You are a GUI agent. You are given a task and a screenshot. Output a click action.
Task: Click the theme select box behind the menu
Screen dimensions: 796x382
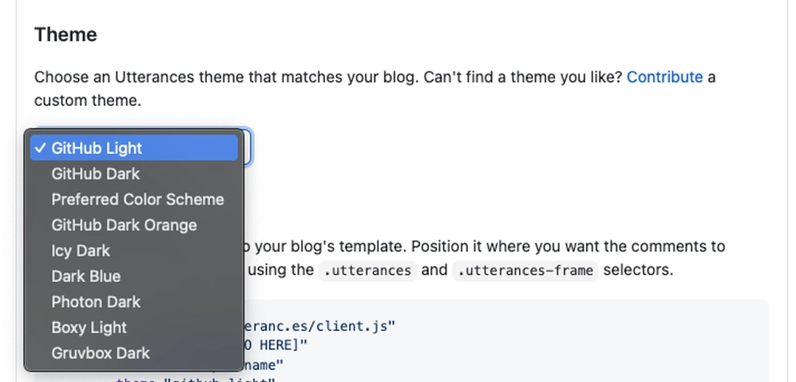(248, 147)
